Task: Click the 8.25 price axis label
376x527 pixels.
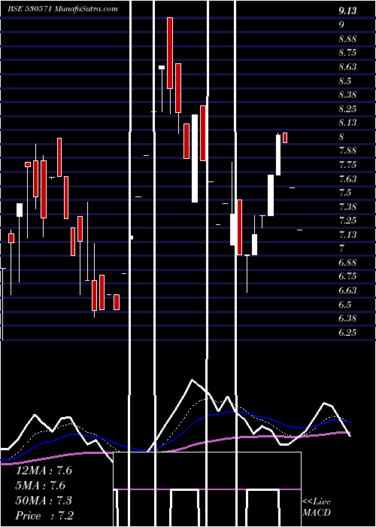Action: pos(347,109)
